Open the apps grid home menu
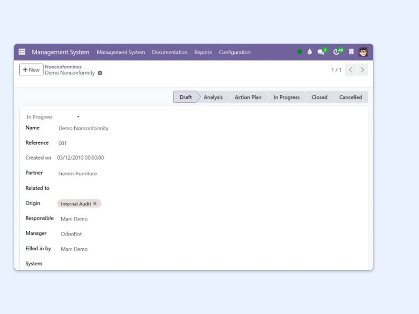Viewport: 419px width, 314px height. pos(22,52)
